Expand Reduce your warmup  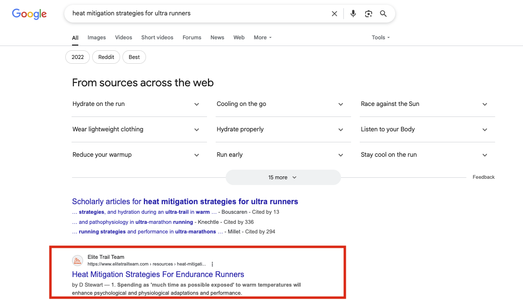click(139, 155)
